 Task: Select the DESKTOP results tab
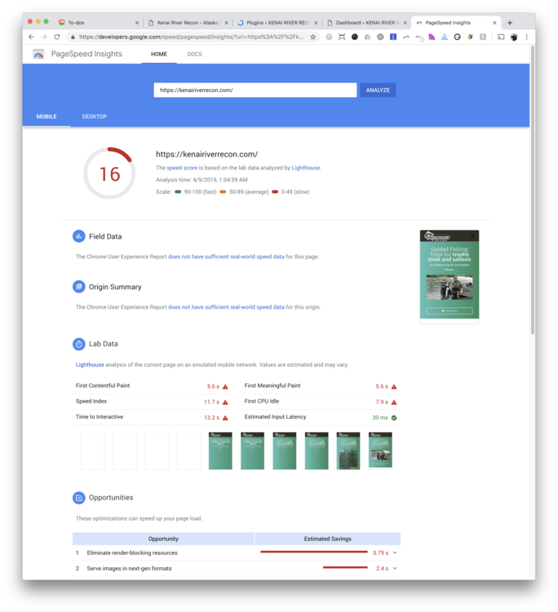[94, 117]
